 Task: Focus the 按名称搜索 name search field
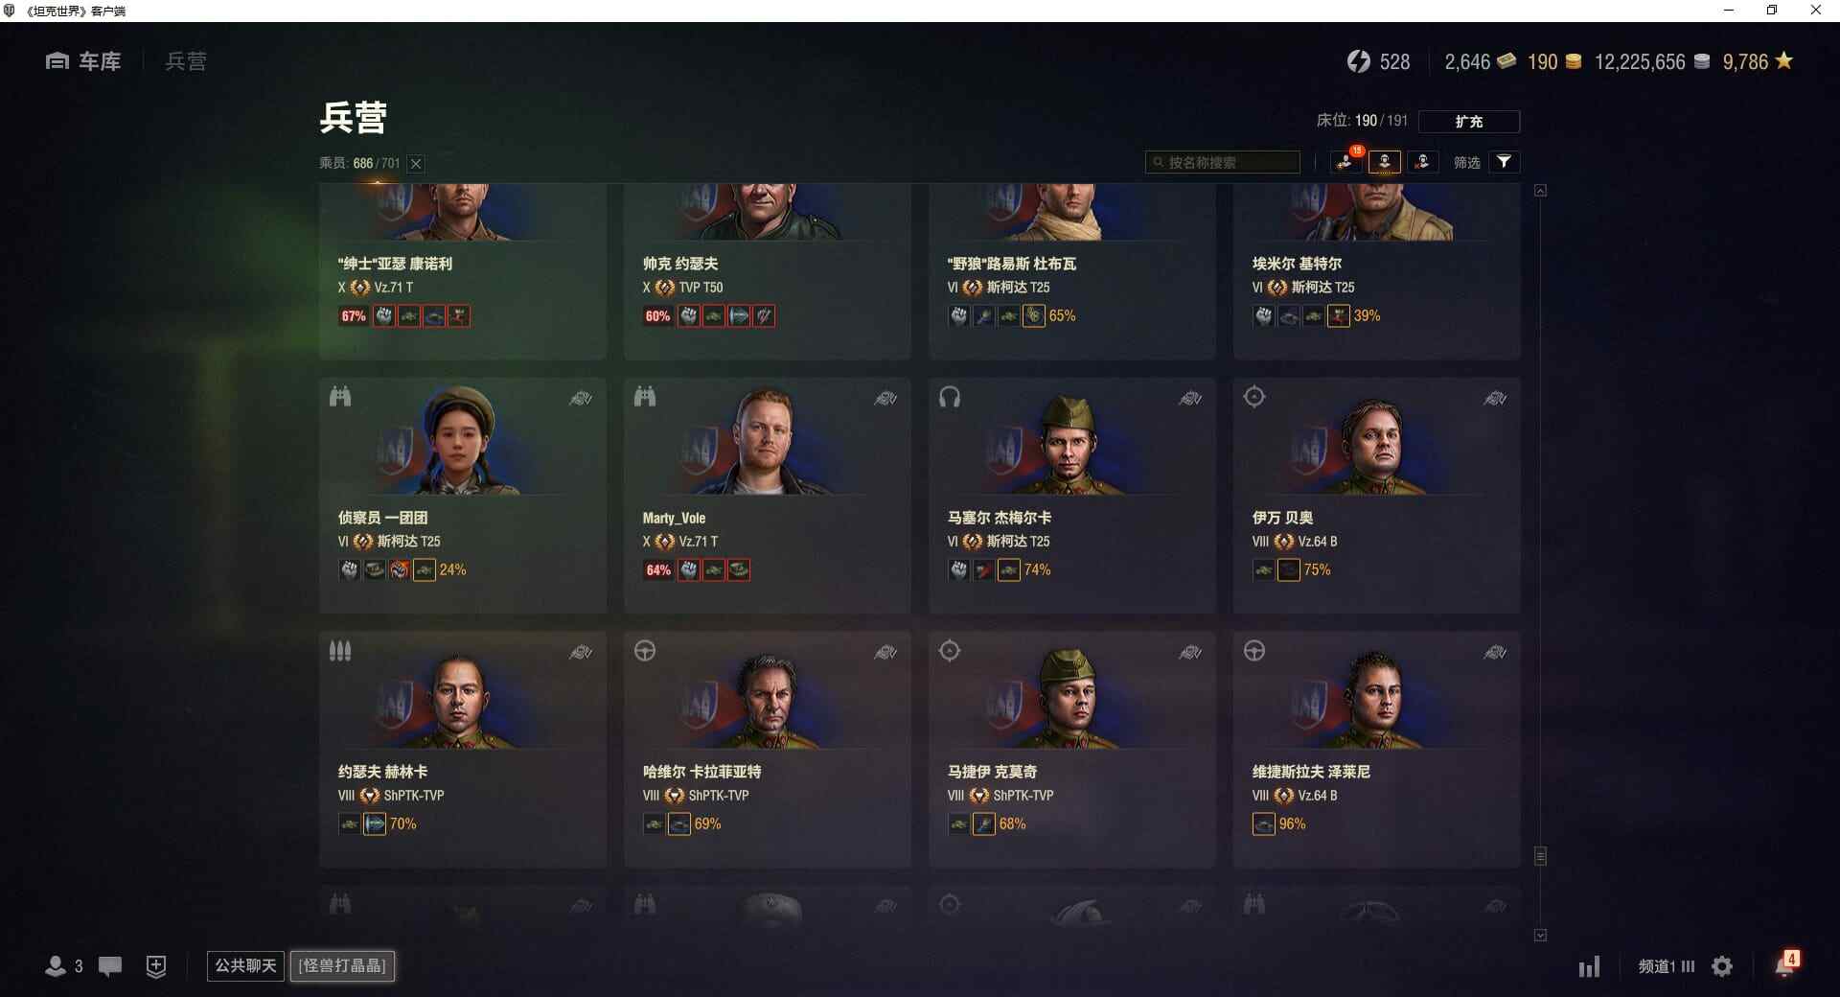pos(1223,162)
